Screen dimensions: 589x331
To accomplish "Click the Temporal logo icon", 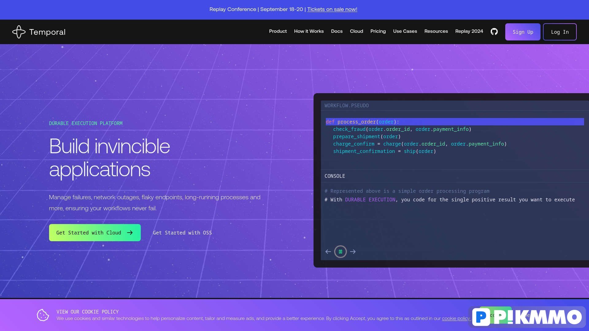I will (19, 32).
